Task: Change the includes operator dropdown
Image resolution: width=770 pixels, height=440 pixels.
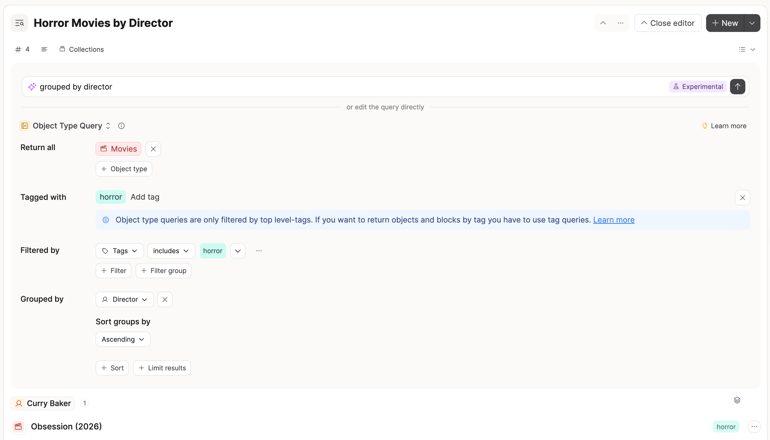Action: coord(171,251)
